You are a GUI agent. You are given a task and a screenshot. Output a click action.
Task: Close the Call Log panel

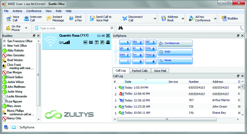click(x=242, y=76)
